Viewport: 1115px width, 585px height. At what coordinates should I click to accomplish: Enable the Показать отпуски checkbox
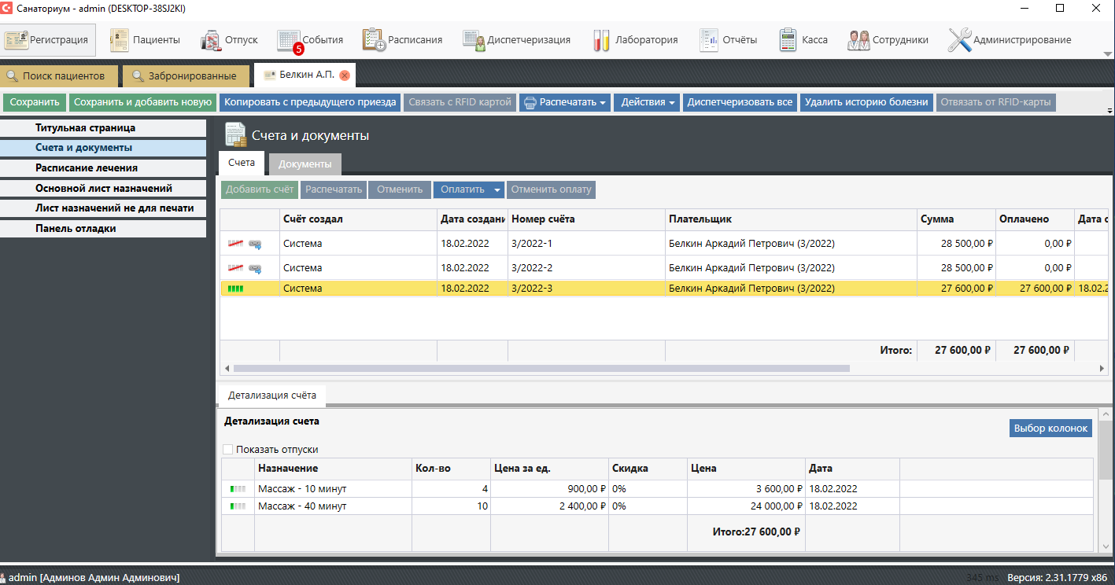click(x=228, y=450)
